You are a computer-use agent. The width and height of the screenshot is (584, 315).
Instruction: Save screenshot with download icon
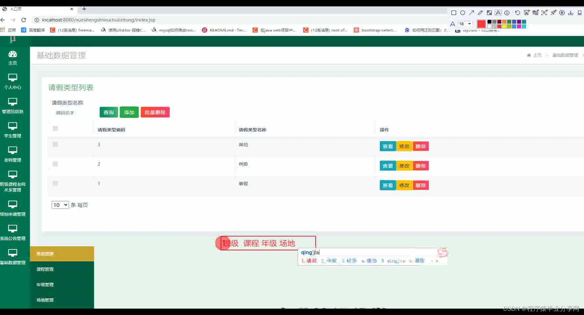(x=571, y=13)
